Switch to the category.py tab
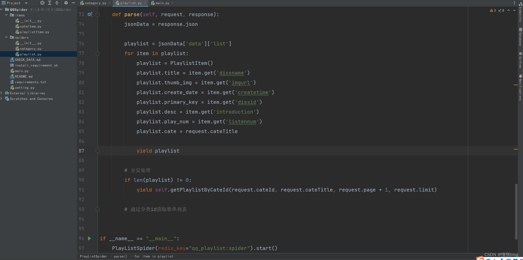This screenshot has height=260, width=523. pyautogui.click(x=96, y=3)
